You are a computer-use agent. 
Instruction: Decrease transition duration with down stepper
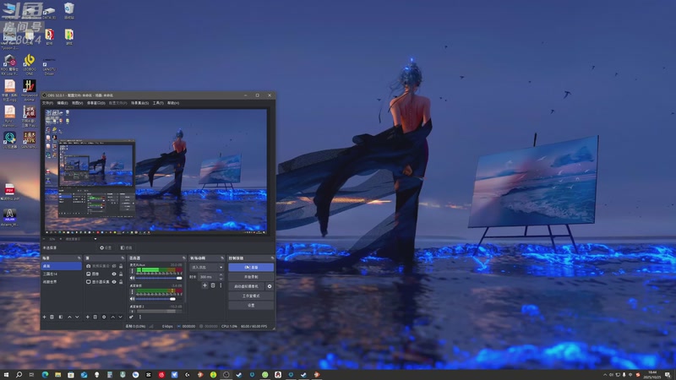point(221,279)
